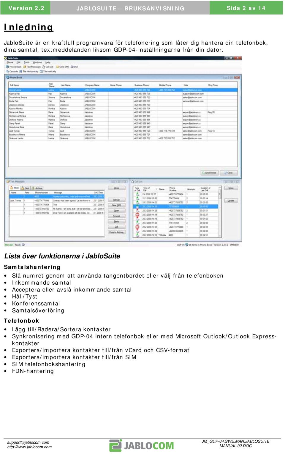The width and height of the screenshot is (285, 454).
Task: Click the JABLOCOM logo in footer
Action: (x=141, y=445)
